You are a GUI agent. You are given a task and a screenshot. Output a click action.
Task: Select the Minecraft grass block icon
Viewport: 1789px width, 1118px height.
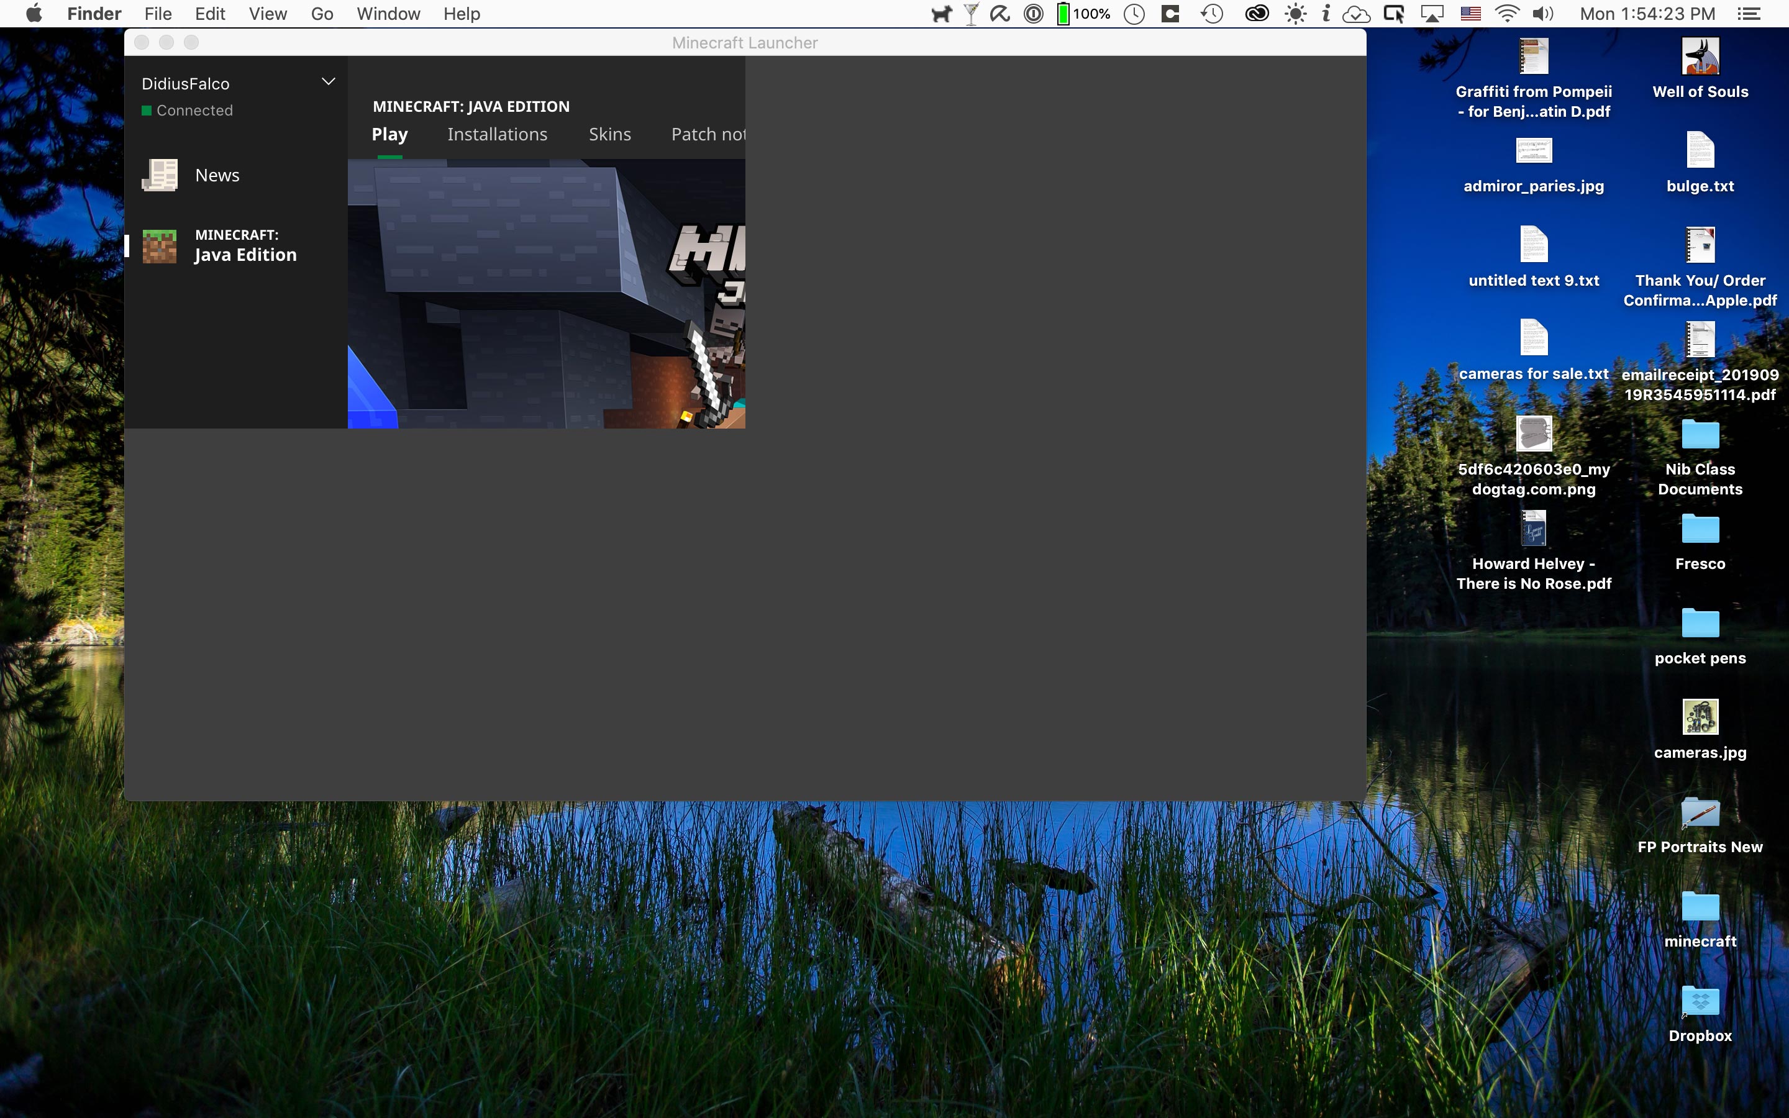tap(160, 246)
